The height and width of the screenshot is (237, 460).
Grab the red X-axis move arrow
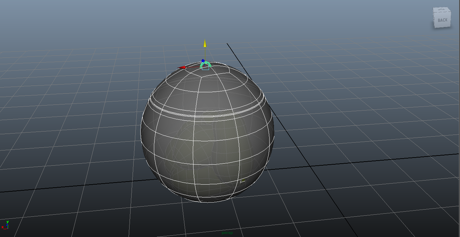[182, 67]
